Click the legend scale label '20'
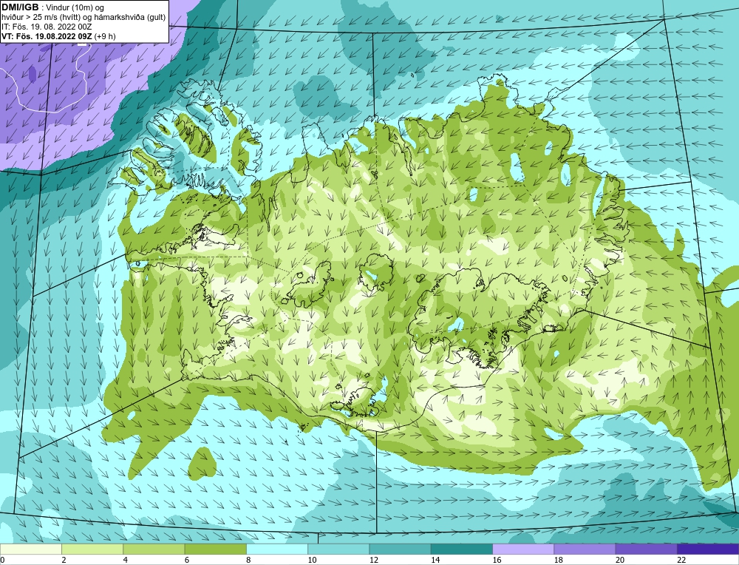739x565 pixels. tap(620, 560)
